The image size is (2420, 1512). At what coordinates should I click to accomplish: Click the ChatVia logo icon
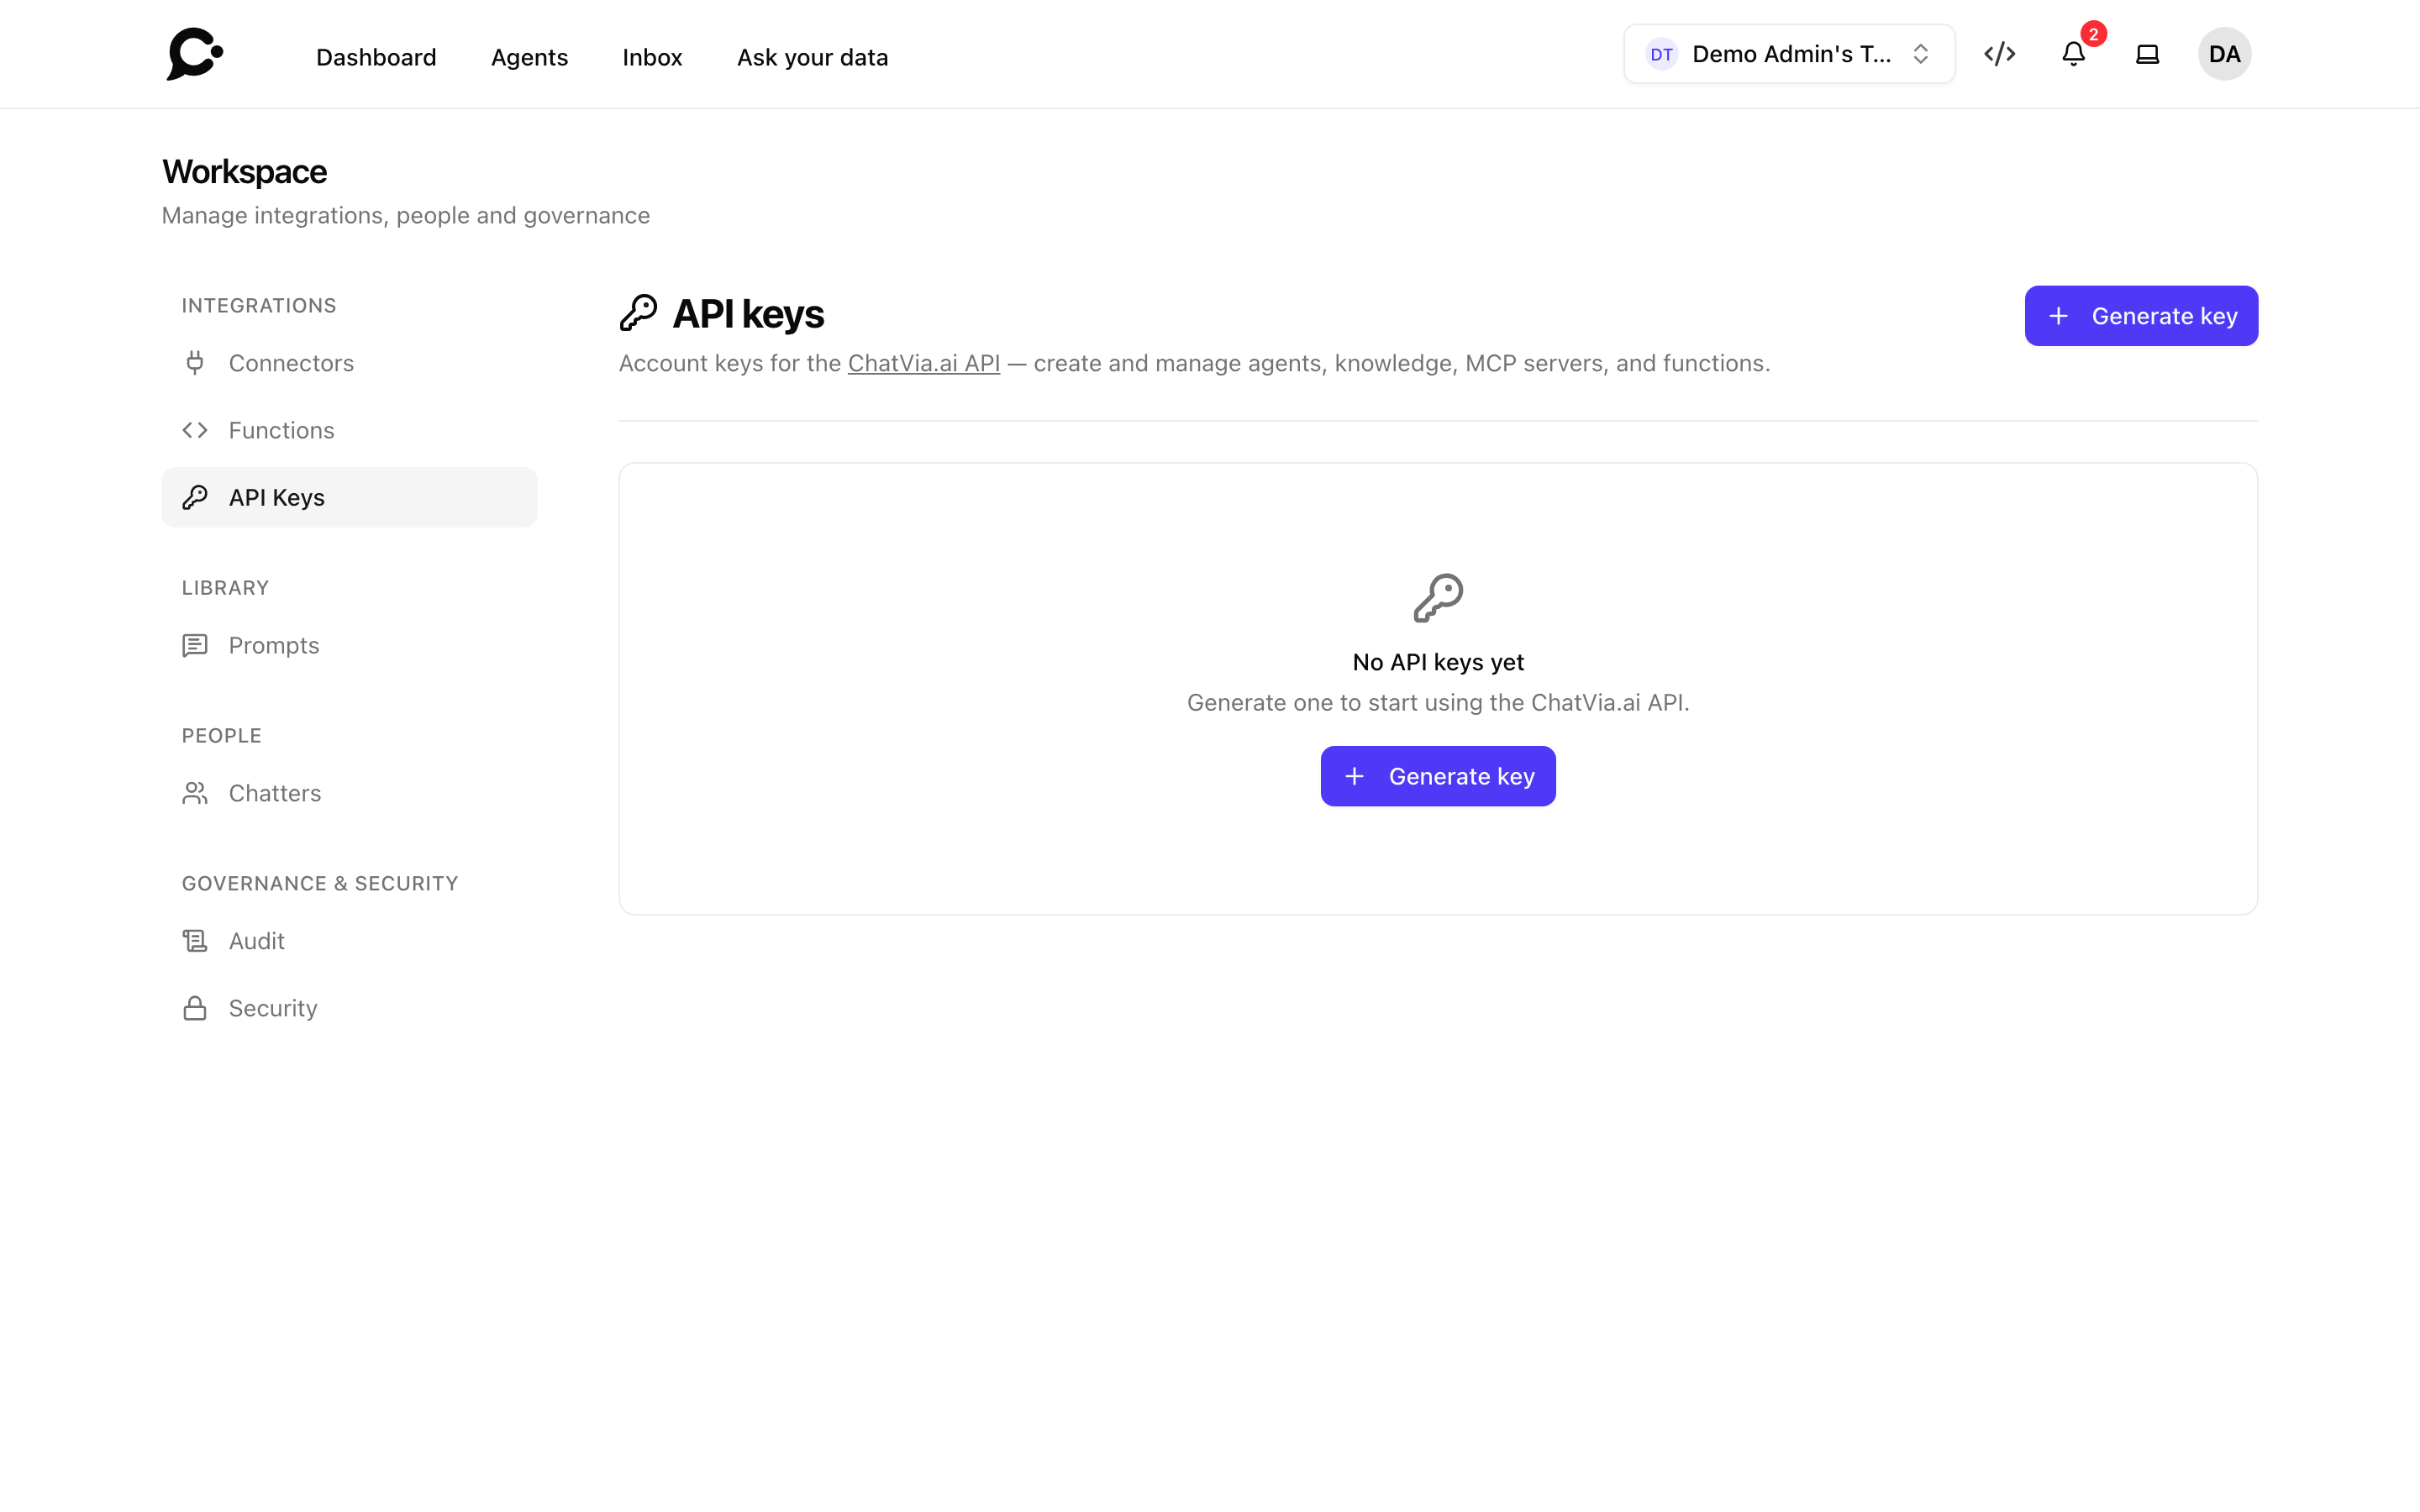pyautogui.click(x=194, y=54)
